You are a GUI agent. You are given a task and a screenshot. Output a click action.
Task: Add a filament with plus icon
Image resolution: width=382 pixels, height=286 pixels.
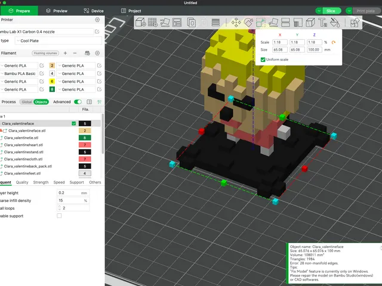click(x=65, y=53)
